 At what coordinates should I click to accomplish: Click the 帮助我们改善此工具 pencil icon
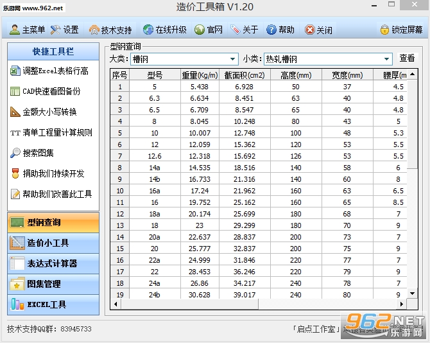15,194
